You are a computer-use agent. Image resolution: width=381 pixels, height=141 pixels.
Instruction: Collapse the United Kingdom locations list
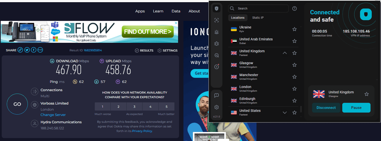click(x=285, y=53)
